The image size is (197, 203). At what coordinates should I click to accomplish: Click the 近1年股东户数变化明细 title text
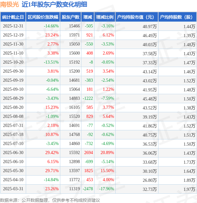(54, 4)
